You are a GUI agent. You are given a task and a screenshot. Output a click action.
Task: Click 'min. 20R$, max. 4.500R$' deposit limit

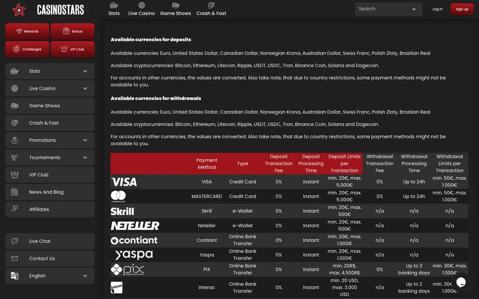tap(344, 269)
